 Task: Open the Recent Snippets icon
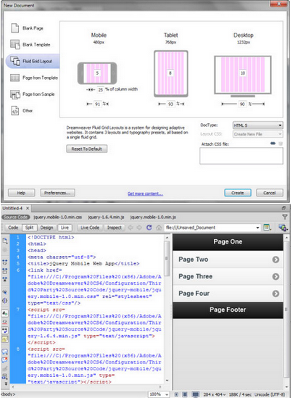(x=5, y=377)
